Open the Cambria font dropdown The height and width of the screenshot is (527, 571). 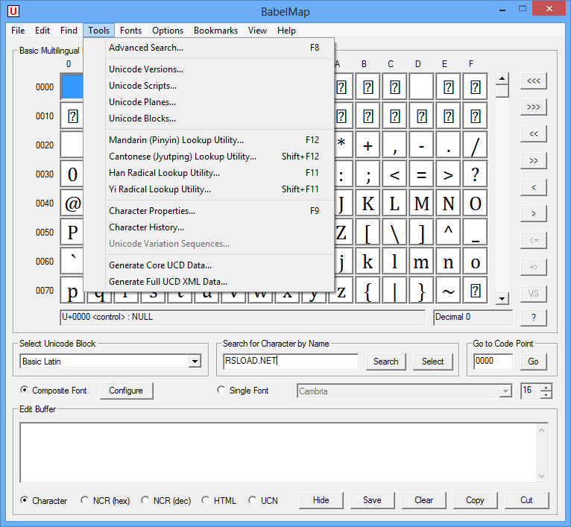click(505, 391)
